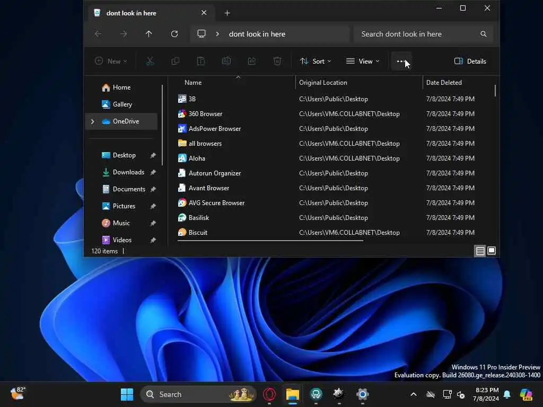Viewport: 543px width, 407px height.
Task: Expand the OneDrive tree node
Action: (x=92, y=121)
